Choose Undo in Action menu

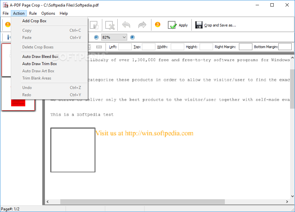click(x=49, y=88)
